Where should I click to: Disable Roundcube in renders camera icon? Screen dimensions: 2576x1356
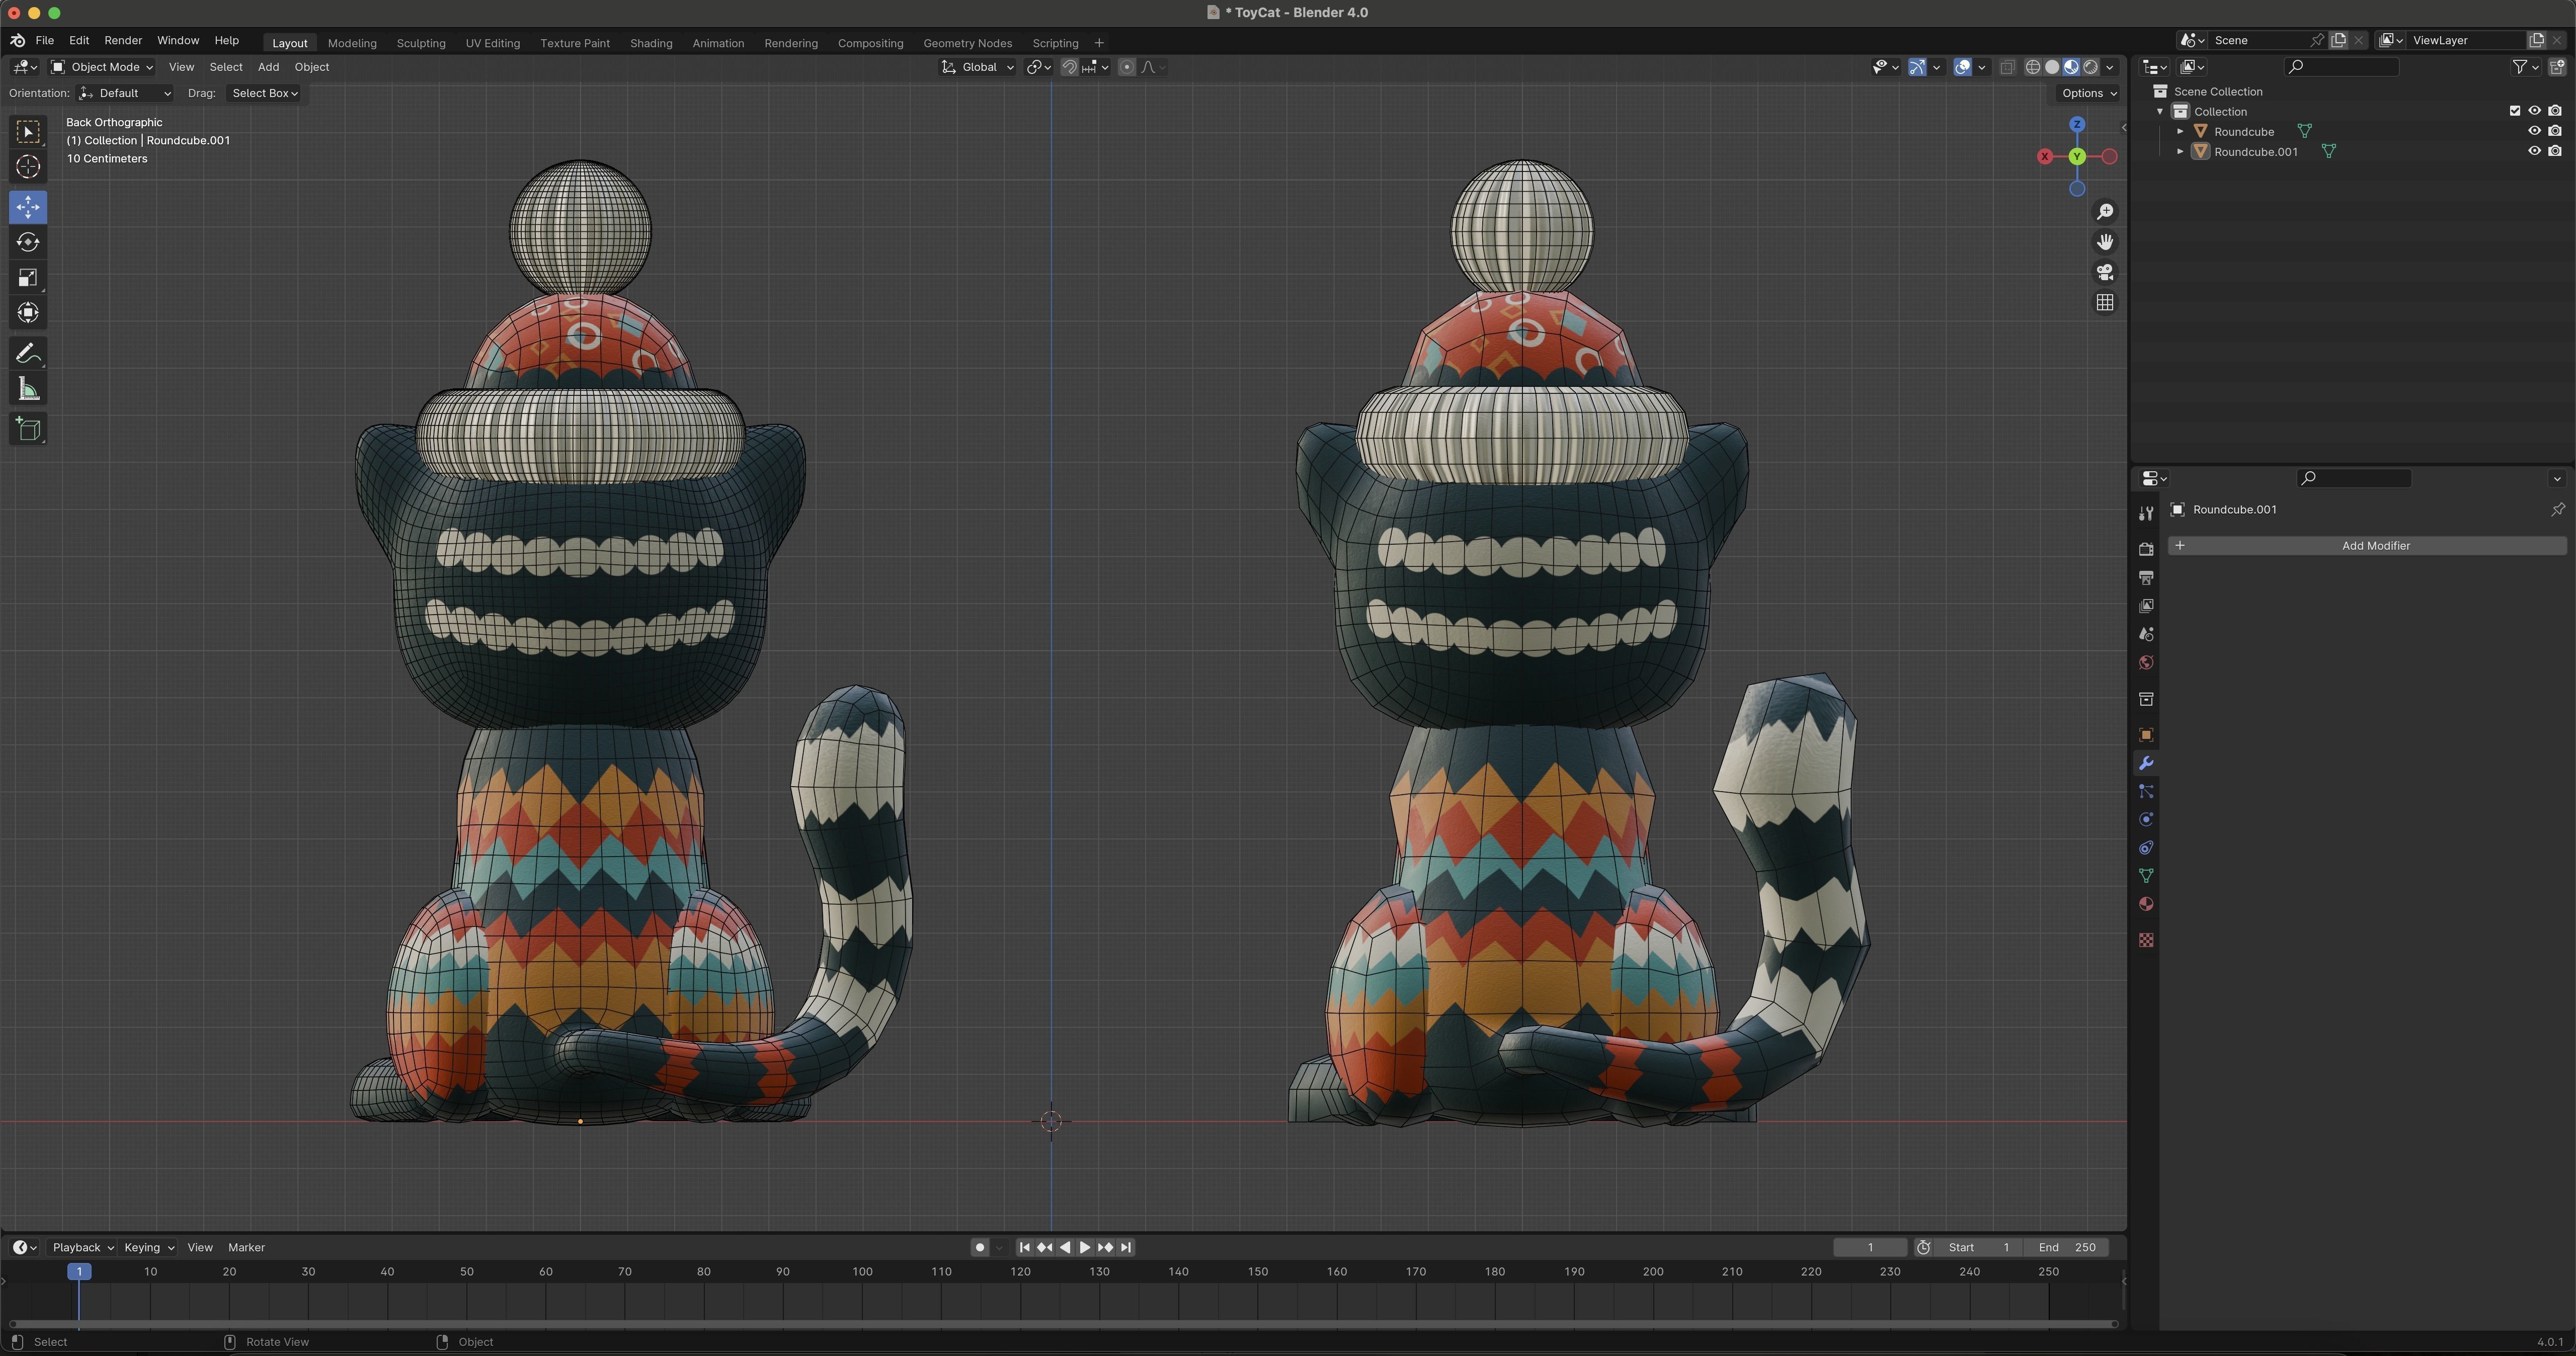[x=2555, y=131]
